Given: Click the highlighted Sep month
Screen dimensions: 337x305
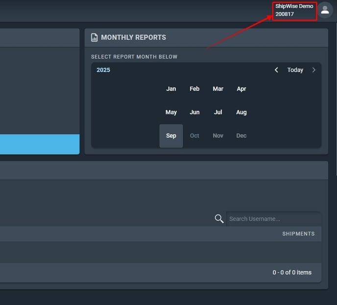Looking at the screenshot, I should click(171, 136).
